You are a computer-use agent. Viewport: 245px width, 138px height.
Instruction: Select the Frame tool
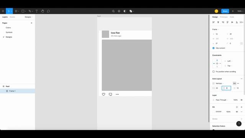pyautogui.click(x=16, y=11)
